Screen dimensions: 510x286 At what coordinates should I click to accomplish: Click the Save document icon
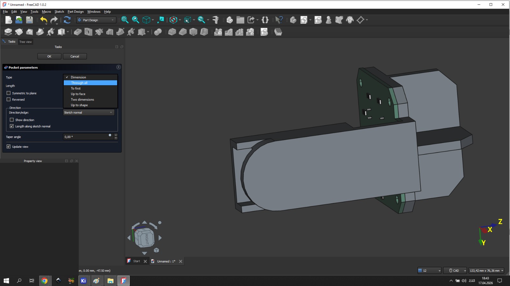tap(29, 20)
